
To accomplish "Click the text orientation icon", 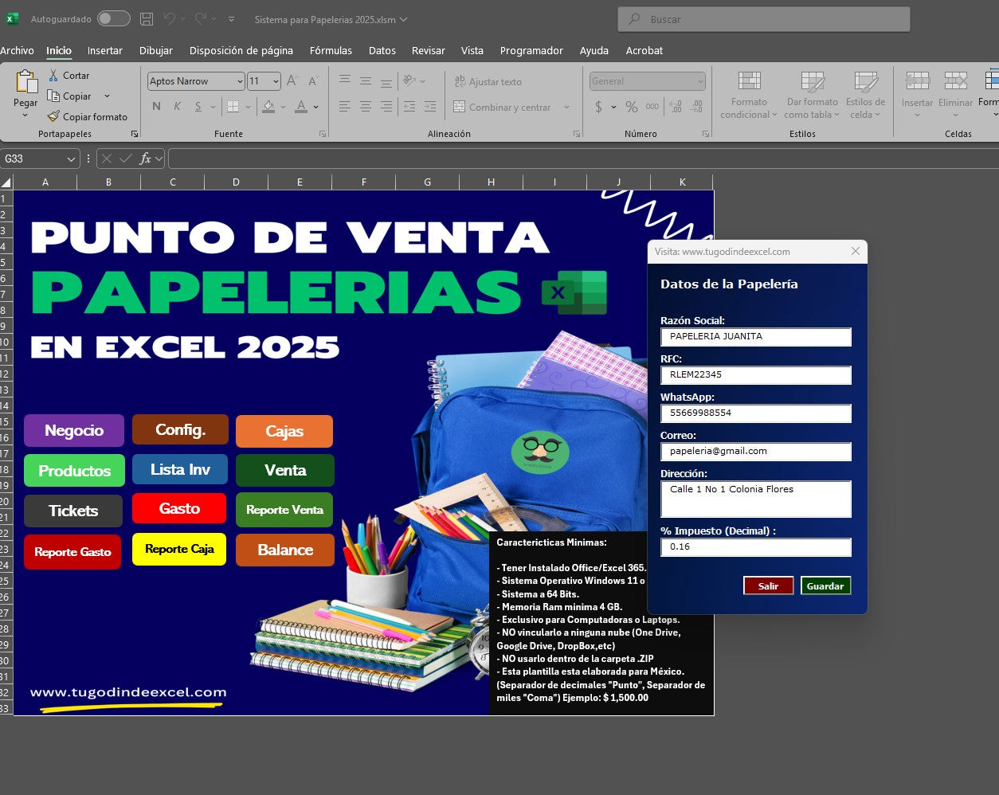I will coord(409,80).
